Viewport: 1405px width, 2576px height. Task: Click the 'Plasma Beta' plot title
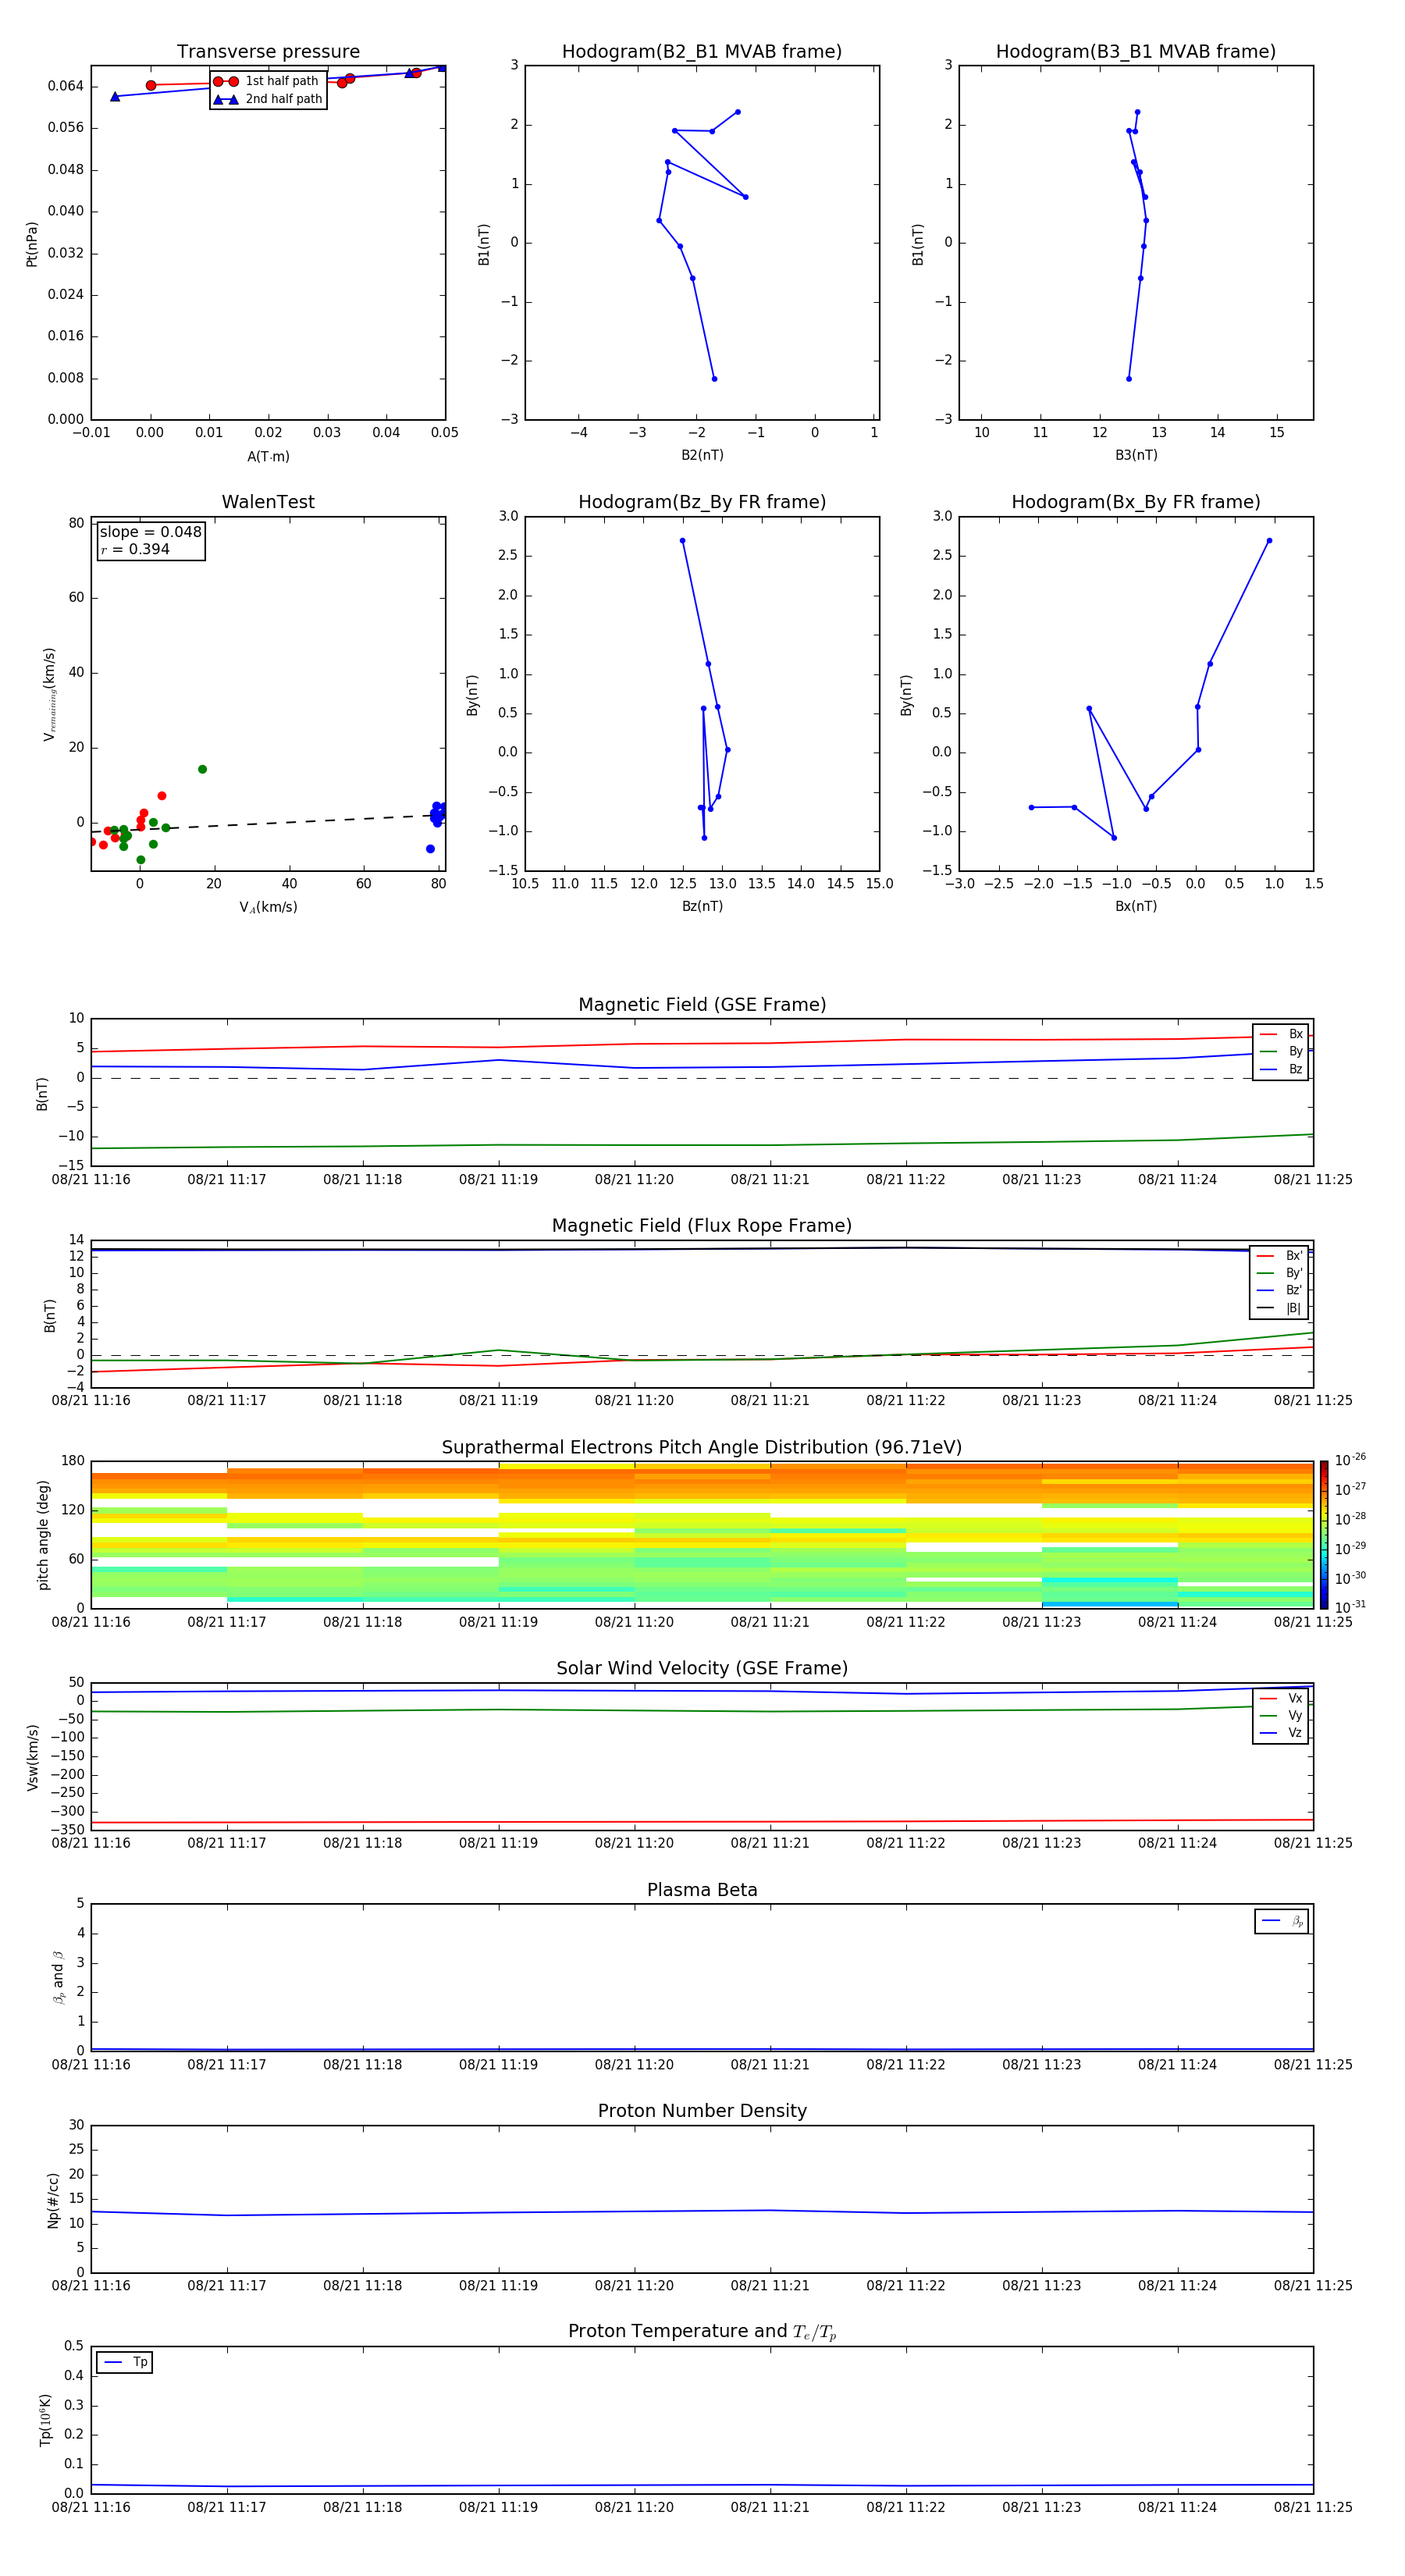(x=702, y=1890)
